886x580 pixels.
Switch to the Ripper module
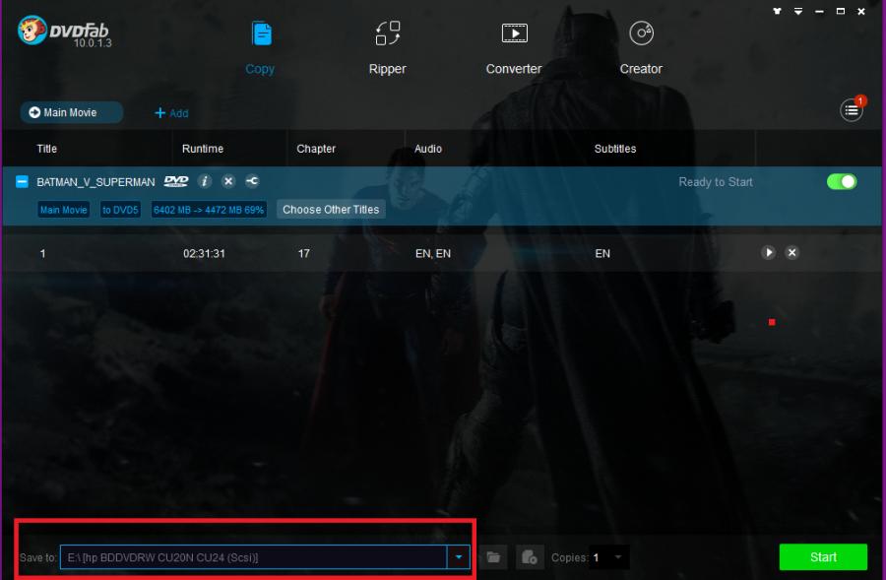click(387, 48)
